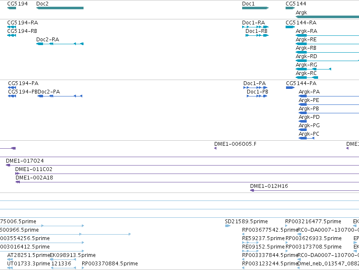
Task: Click the Argk-PG protein feature
Action: pos(302,130)
